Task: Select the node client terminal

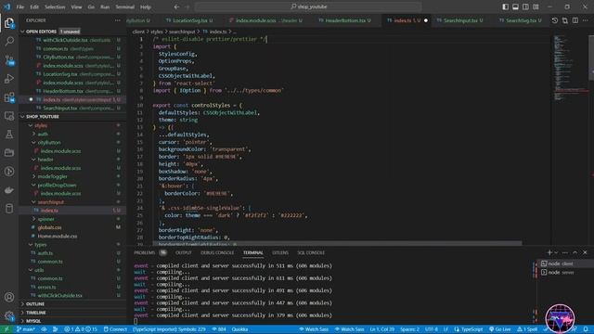Action: point(564,263)
